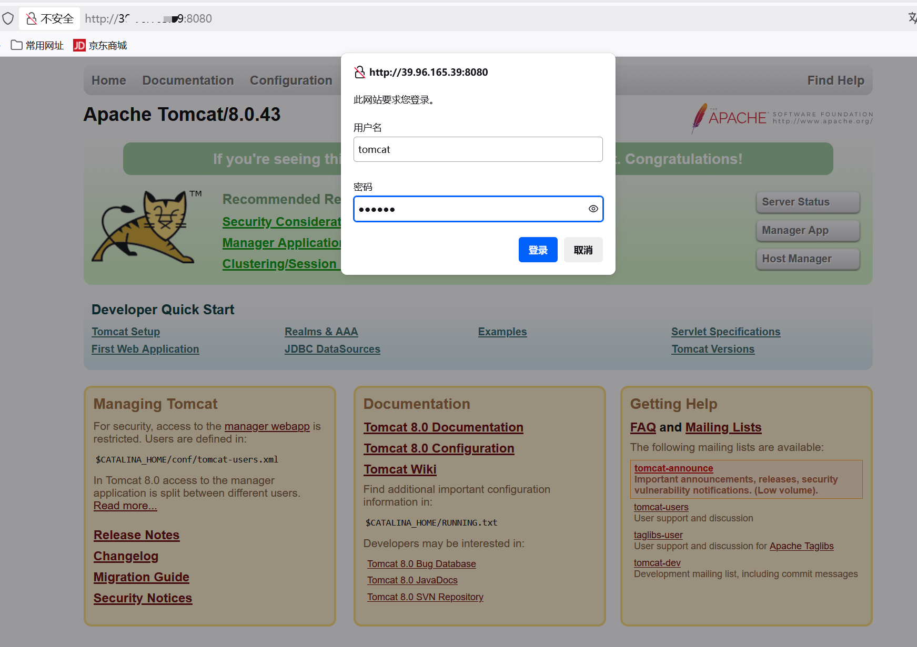Click the Apache Software Foundation feather logo
This screenshot has height=647, width=917.
pos(782,118)
